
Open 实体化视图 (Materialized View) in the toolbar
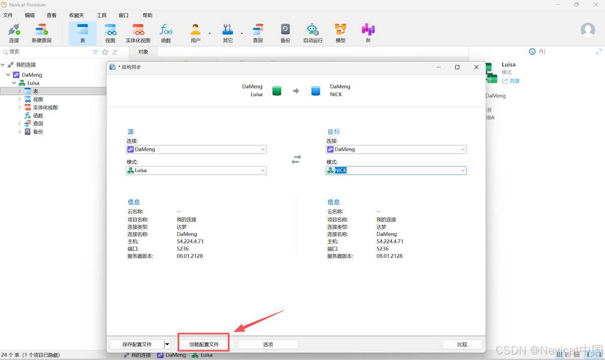(138, 33)
